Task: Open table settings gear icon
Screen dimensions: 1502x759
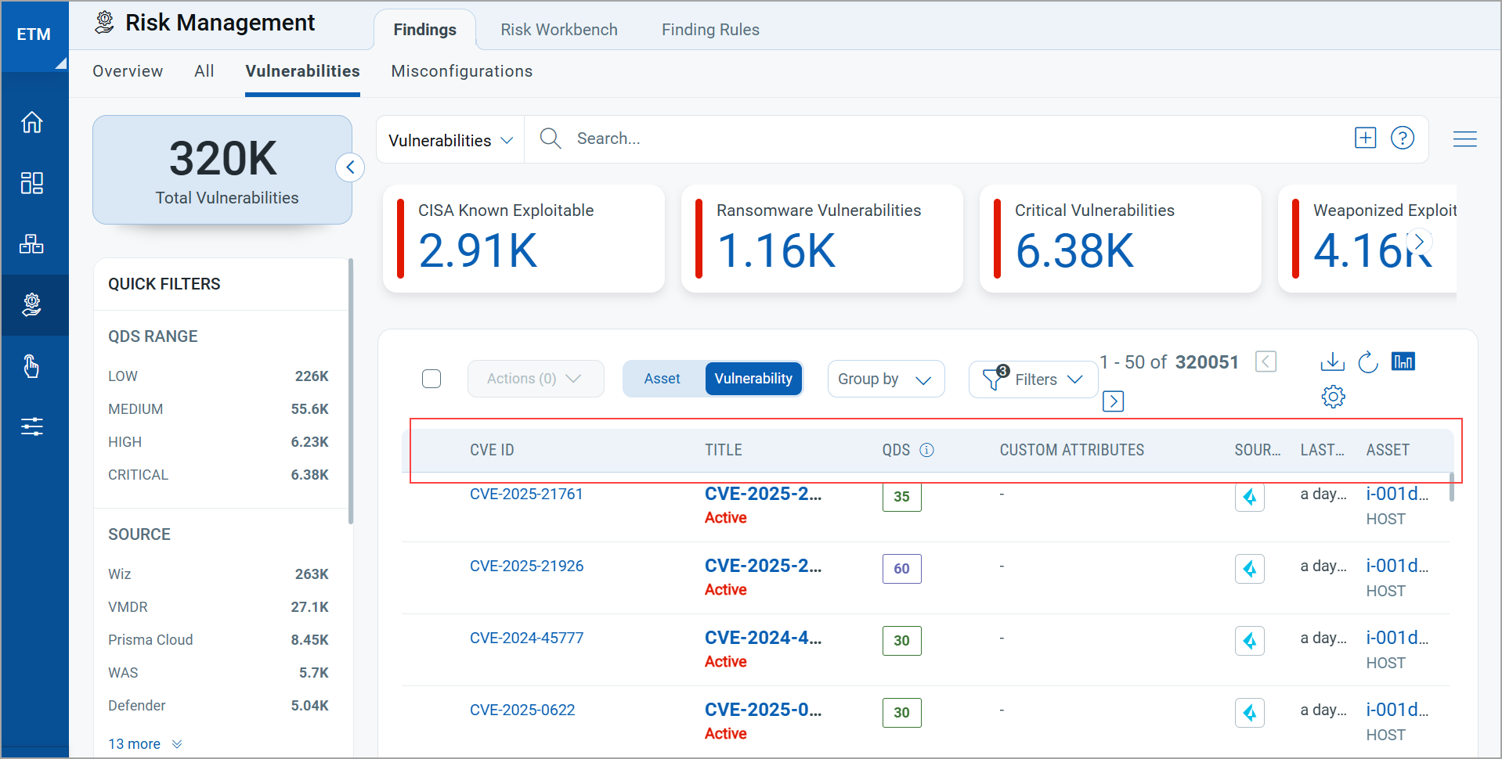Action: tap(1333, 397)
